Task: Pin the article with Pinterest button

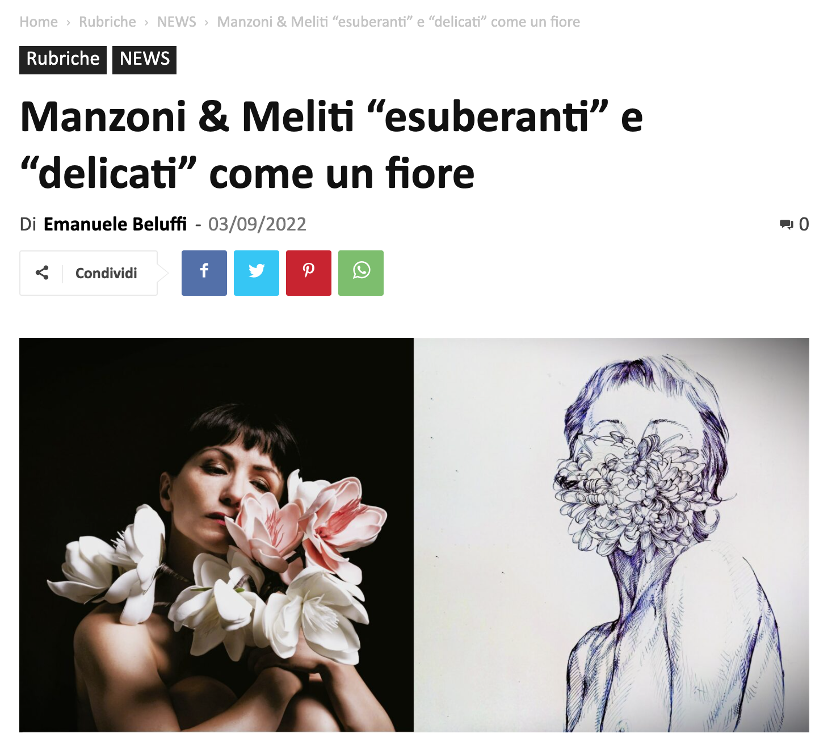Action: point(309,273)
